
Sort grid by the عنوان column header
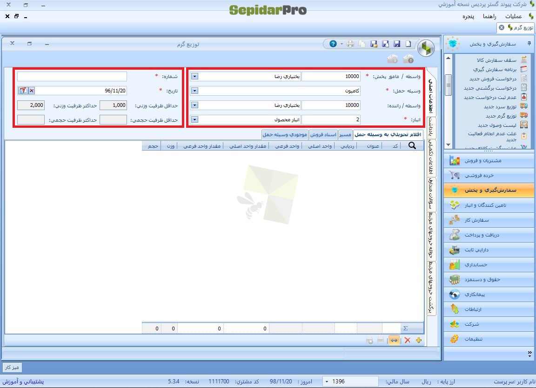pos(373,146)
